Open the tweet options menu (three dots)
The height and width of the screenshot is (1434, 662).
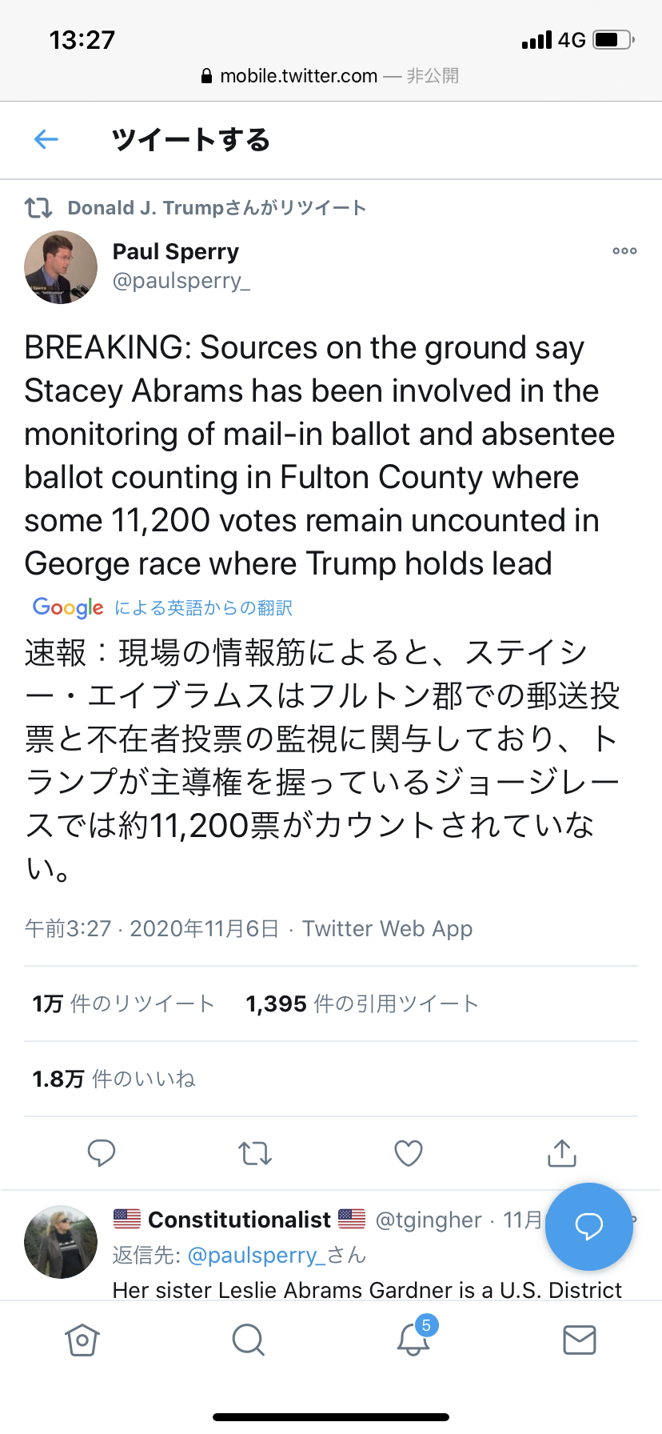point(624,250)
